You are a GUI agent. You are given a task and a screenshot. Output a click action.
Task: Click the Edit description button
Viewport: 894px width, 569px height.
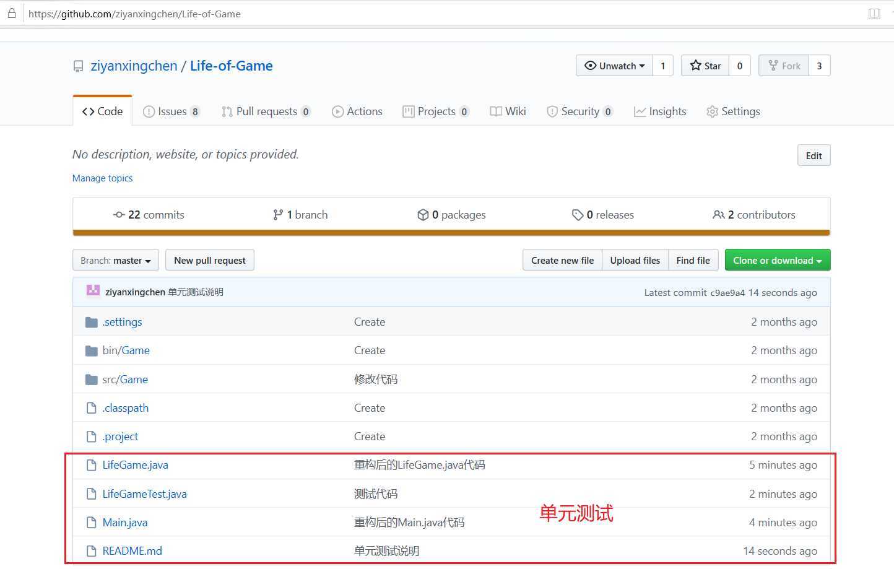(x=814, y=155)
